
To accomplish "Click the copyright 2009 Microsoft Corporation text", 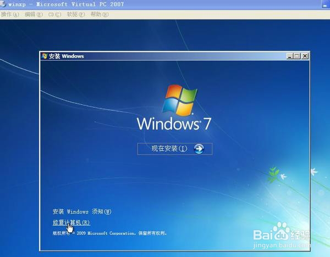I will pyautogui.click(x=109, y=233).
